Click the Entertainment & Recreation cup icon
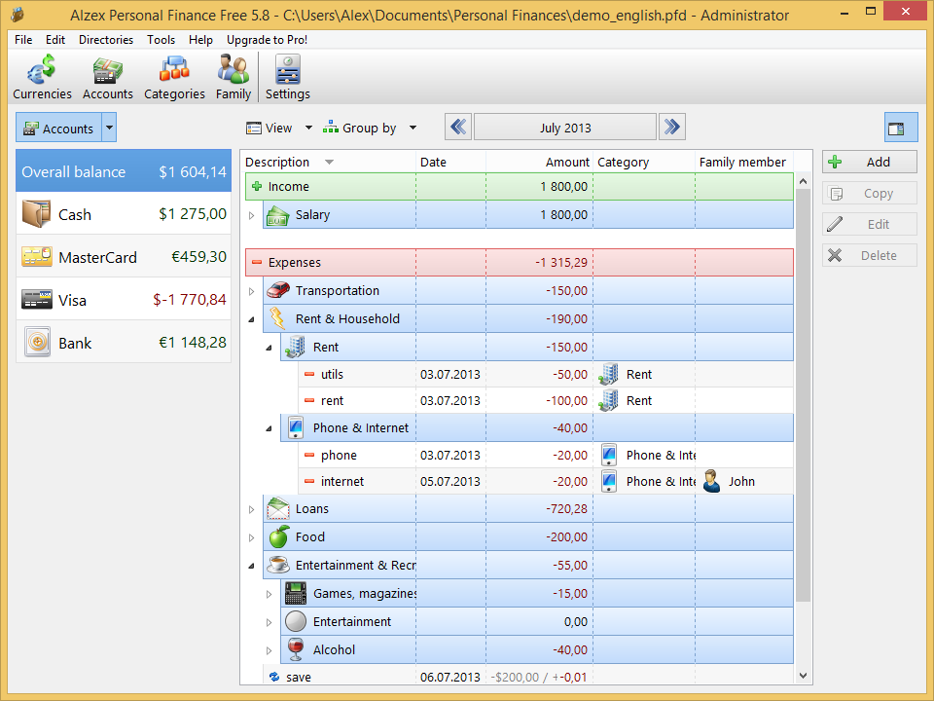The height and width of the screenshot is (701, 934). (278, 565)
